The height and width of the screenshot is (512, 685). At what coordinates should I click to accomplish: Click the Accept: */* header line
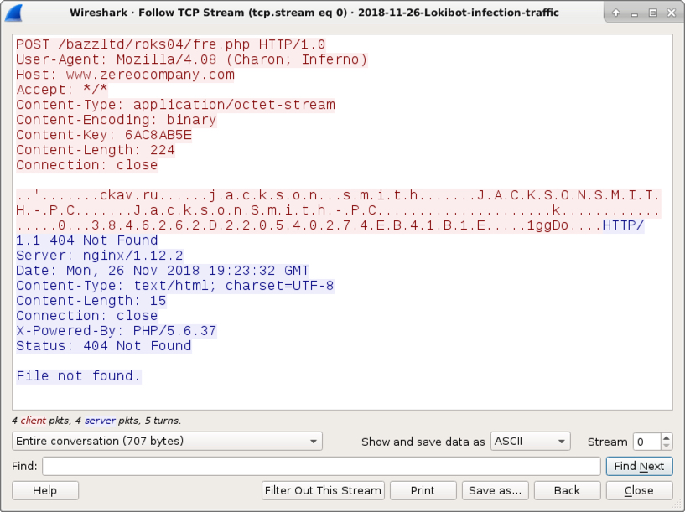click(x=62, y=90)
